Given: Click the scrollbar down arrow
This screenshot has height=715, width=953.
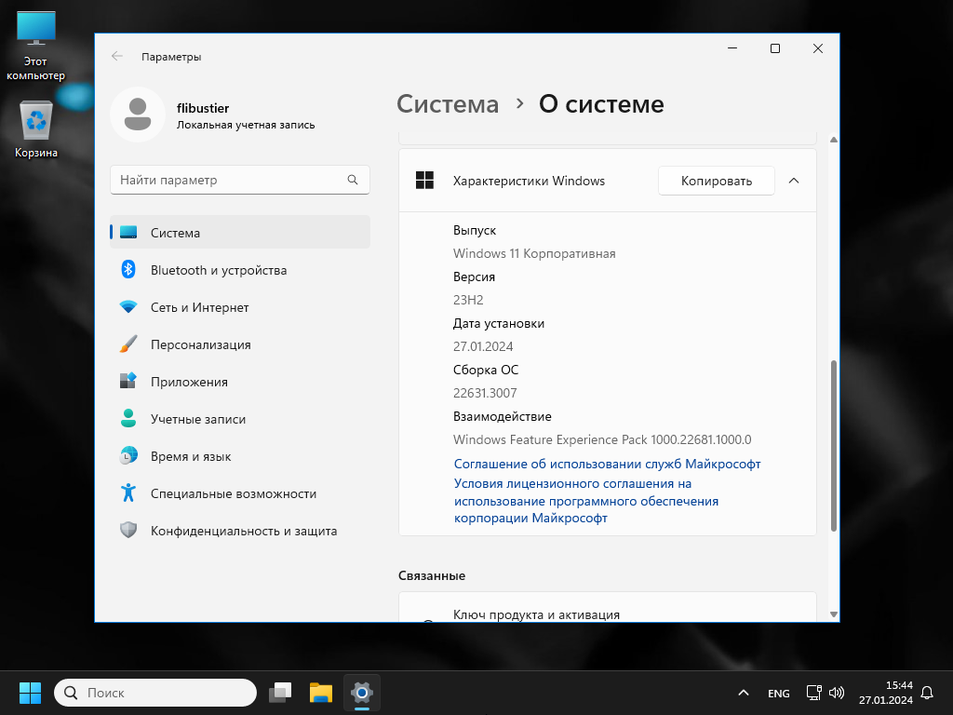Looking at the screenshot, I should click(x=834, y=614).
